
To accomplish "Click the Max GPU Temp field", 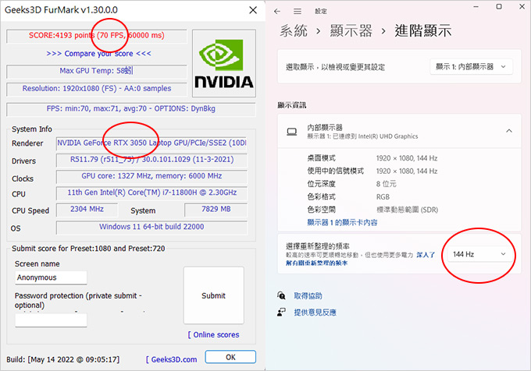I will [97, 71].
